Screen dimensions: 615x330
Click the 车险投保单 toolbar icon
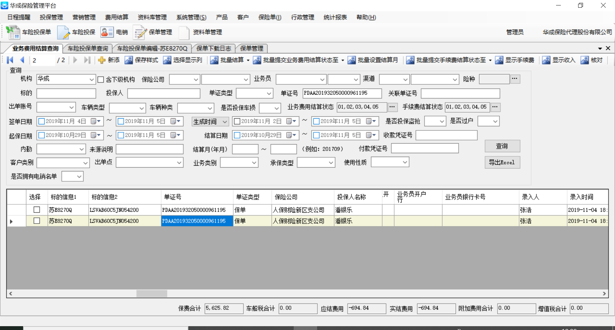click(x=13, y=32)
